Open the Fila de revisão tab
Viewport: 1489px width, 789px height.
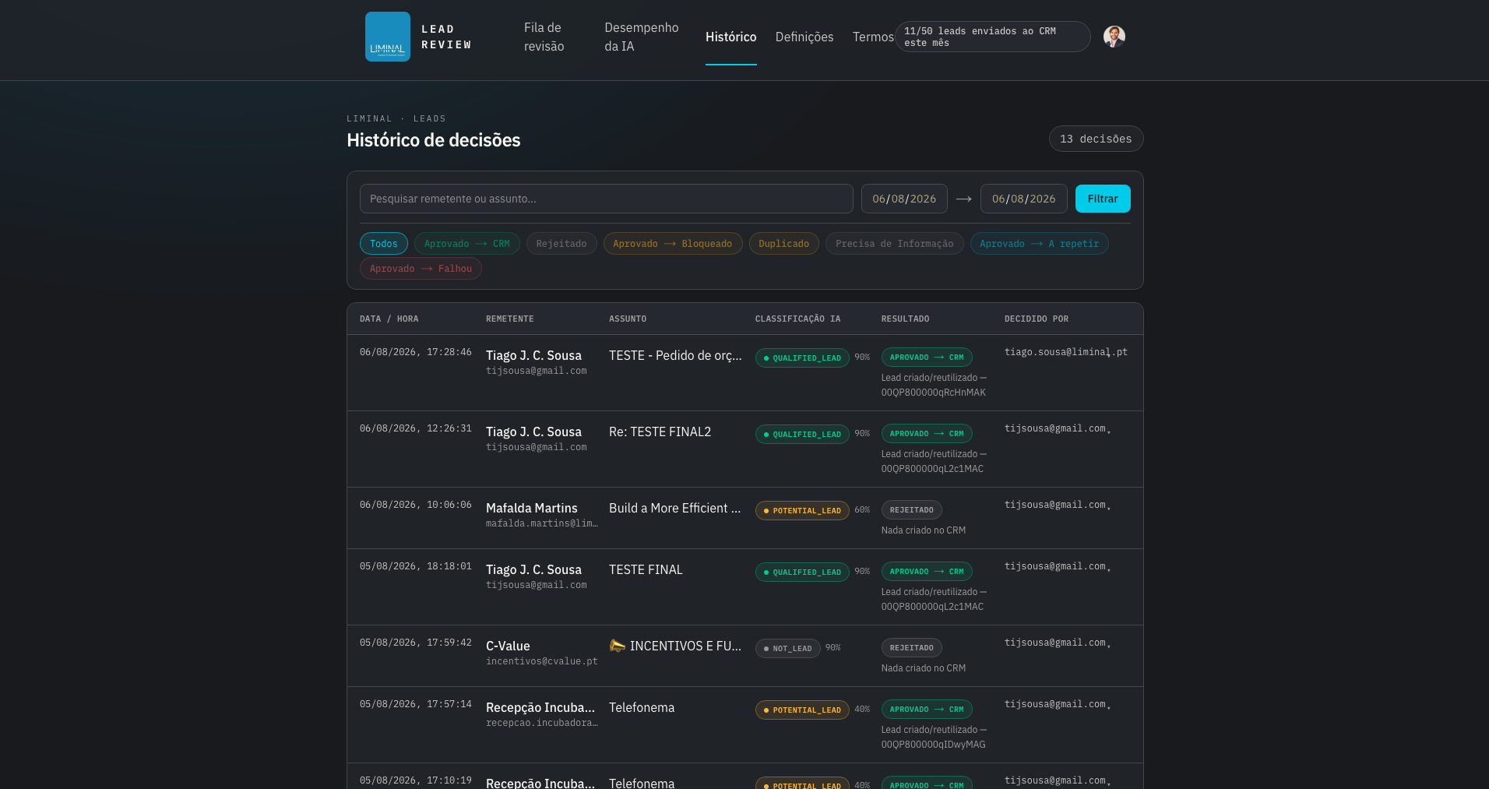point(544,37)
